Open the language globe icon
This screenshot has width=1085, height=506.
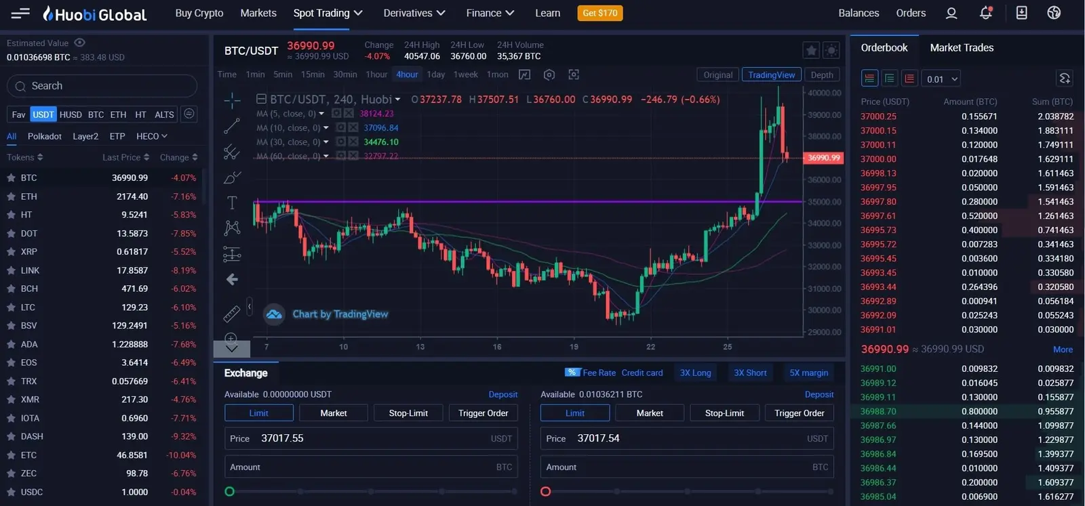click(1054, 13)
